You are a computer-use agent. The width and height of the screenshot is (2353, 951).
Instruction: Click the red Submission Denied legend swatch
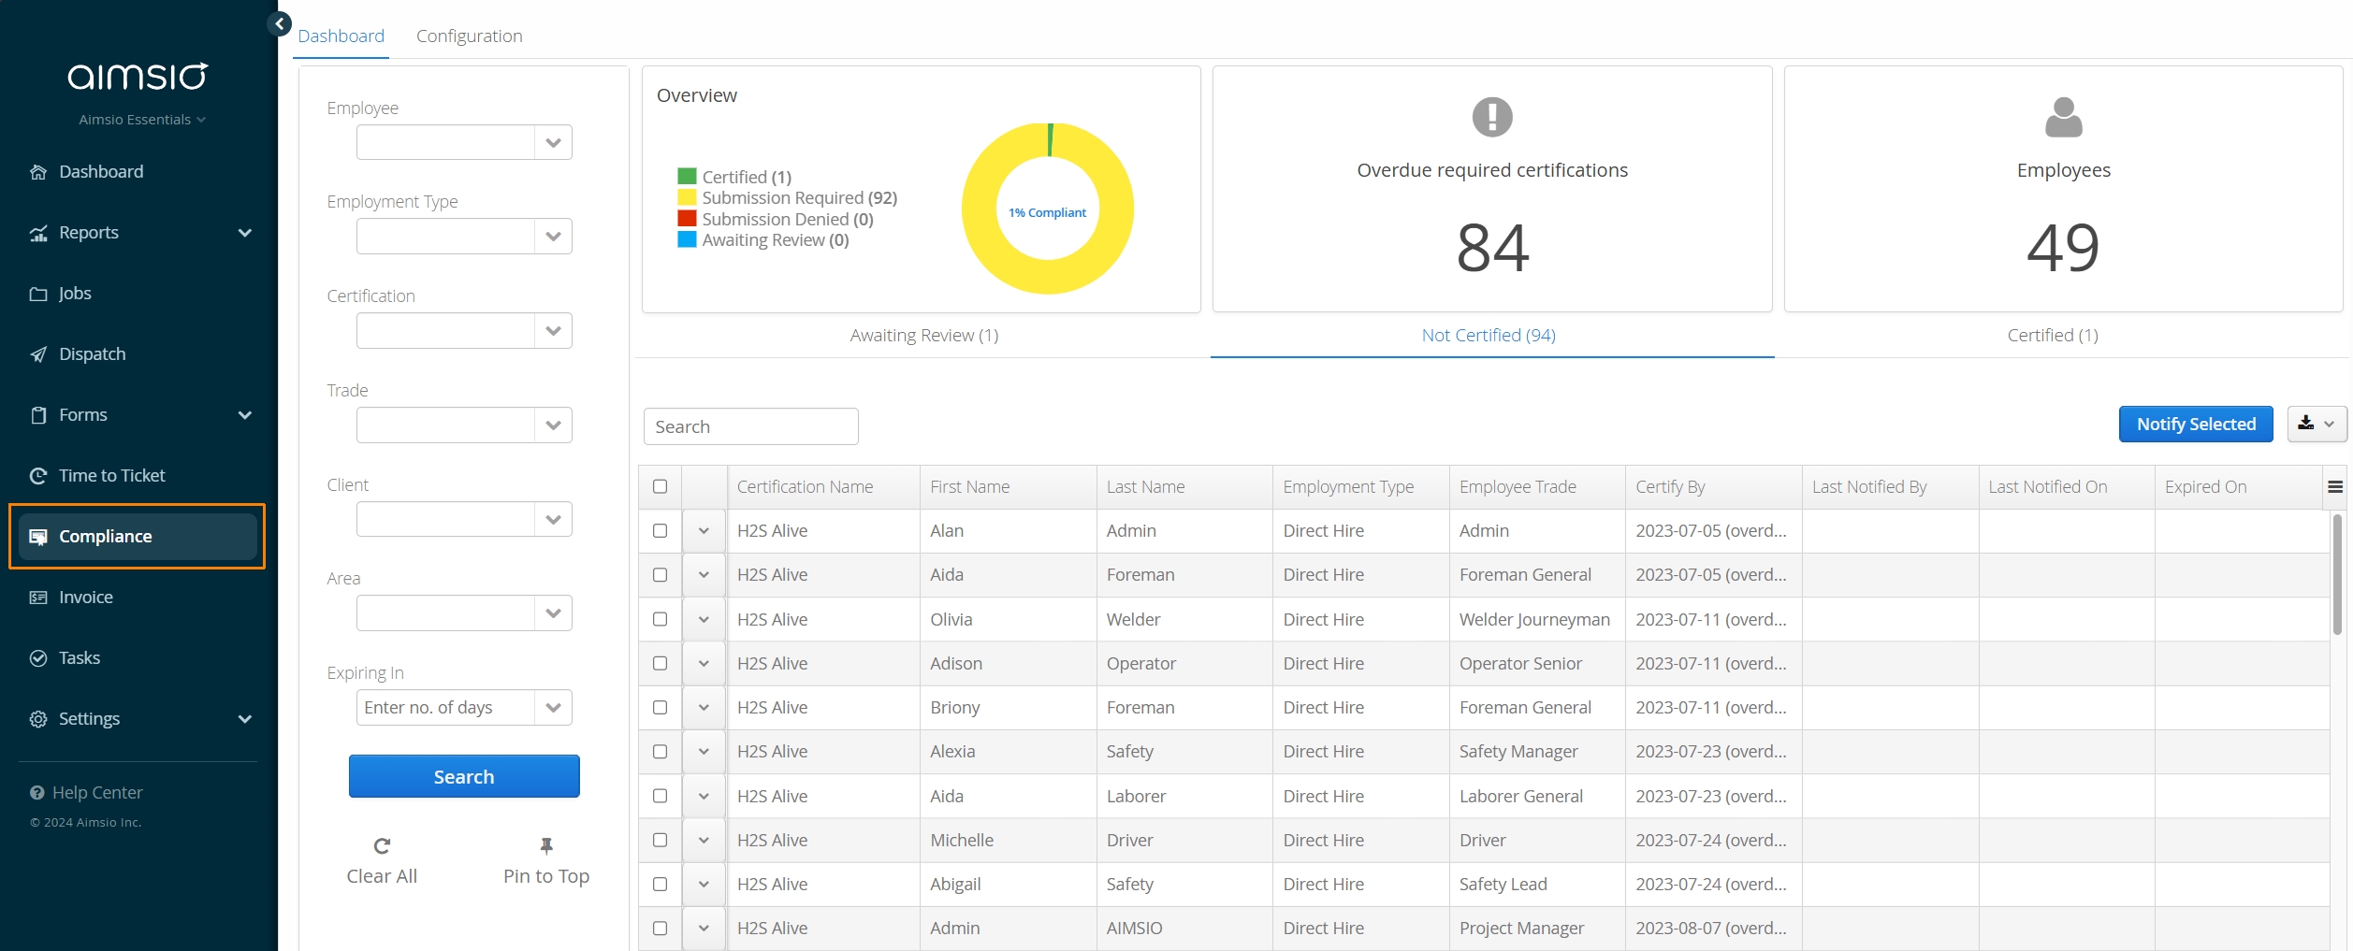point(687,219)
